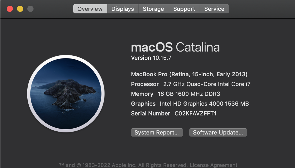Click the Graphics label
295x168 pixels.
143,104
